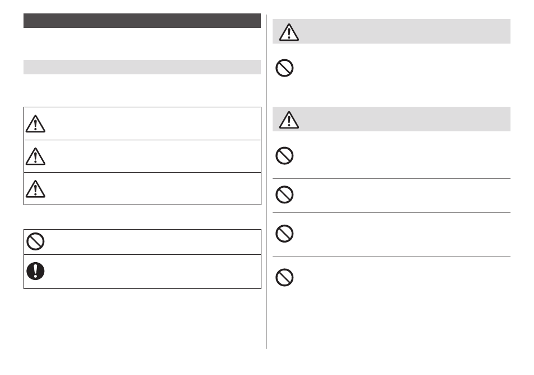The image size is (534, 375).
Task: Select the warning triangle in the middle table row
Action: 35,156
